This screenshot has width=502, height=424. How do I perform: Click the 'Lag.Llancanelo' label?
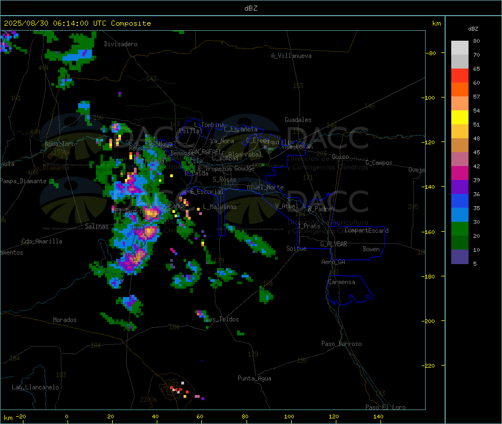click(x=35, y=387)
